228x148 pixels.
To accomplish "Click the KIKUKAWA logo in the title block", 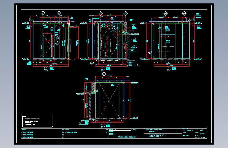I will click(x=127, y=137).
